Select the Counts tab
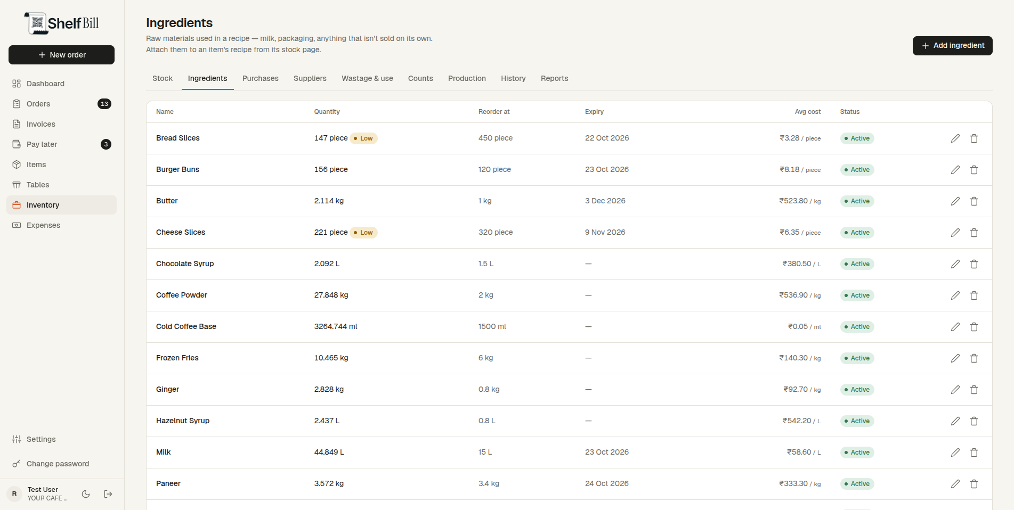The image size is (1014, 510). (420, 78)
